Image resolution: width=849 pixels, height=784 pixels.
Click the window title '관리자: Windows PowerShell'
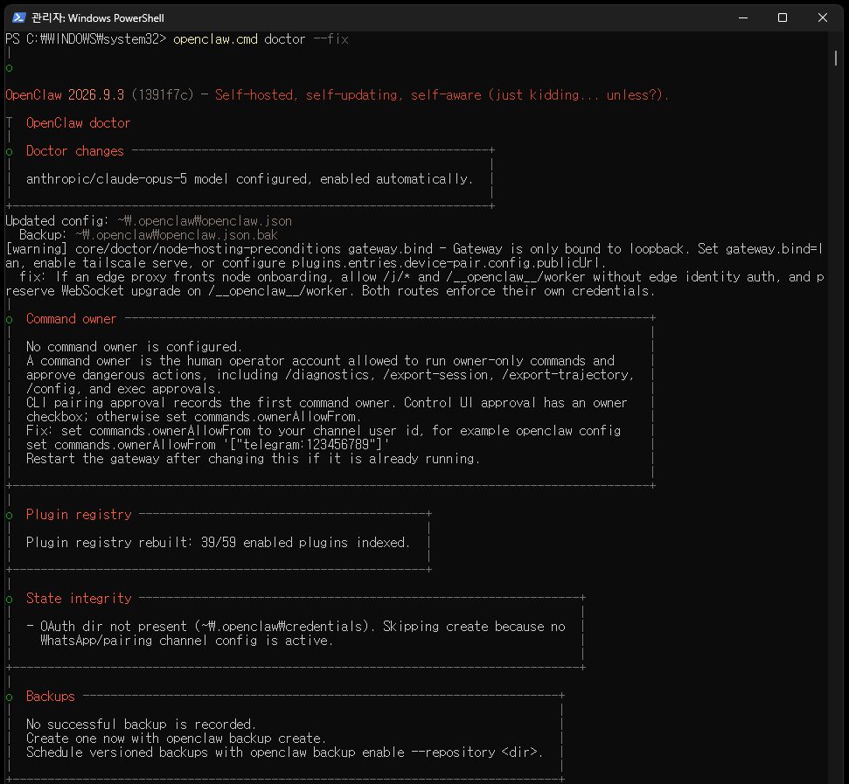coord(98,17)
